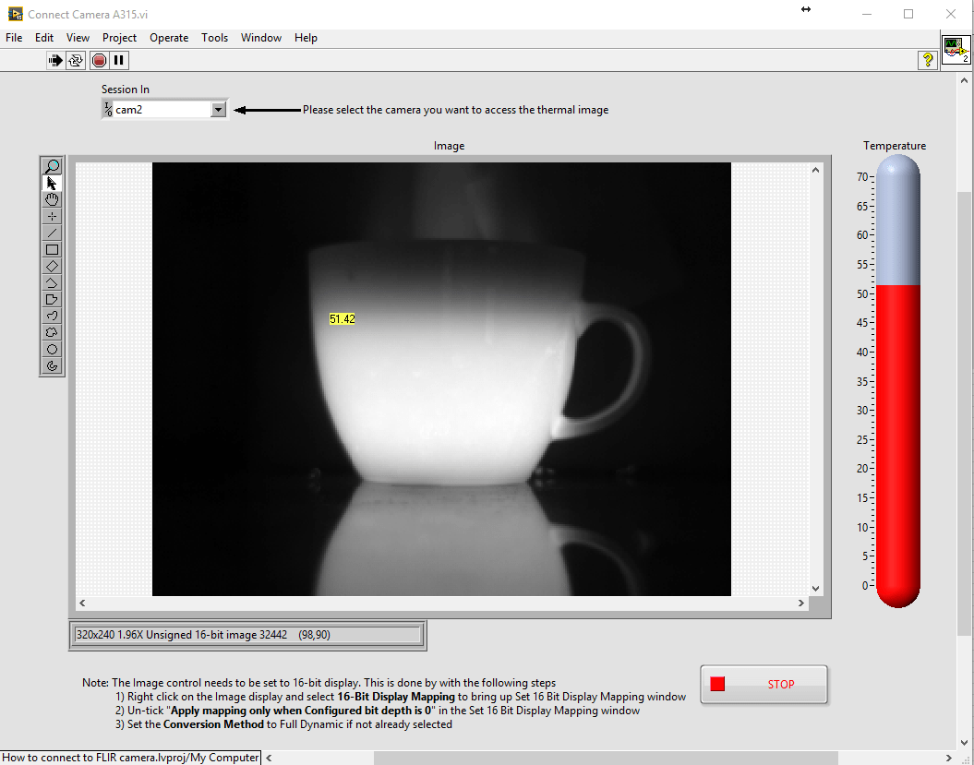Click the Run arrow to start the VI
The height and width of the screenshot is (765, 974).
(x=54, y=60)
